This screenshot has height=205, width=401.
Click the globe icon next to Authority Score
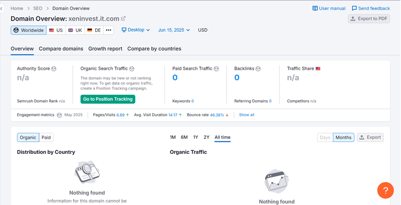(x=54, y=69)
